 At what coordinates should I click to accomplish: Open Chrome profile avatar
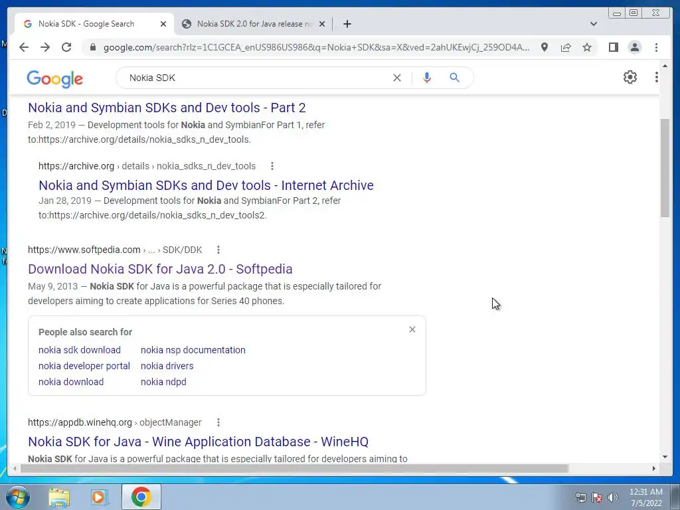(x=634, y=47)
